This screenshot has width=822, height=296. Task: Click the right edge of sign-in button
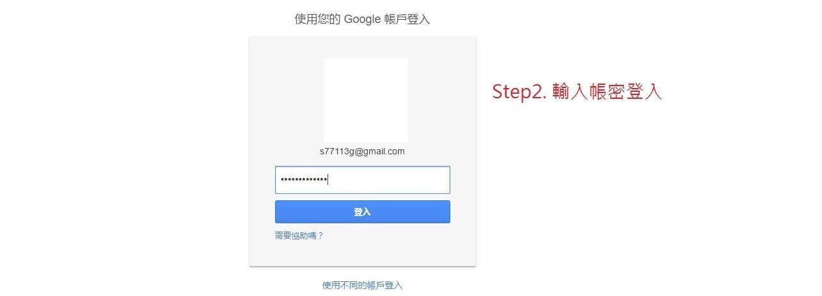[x=448, y=212]
